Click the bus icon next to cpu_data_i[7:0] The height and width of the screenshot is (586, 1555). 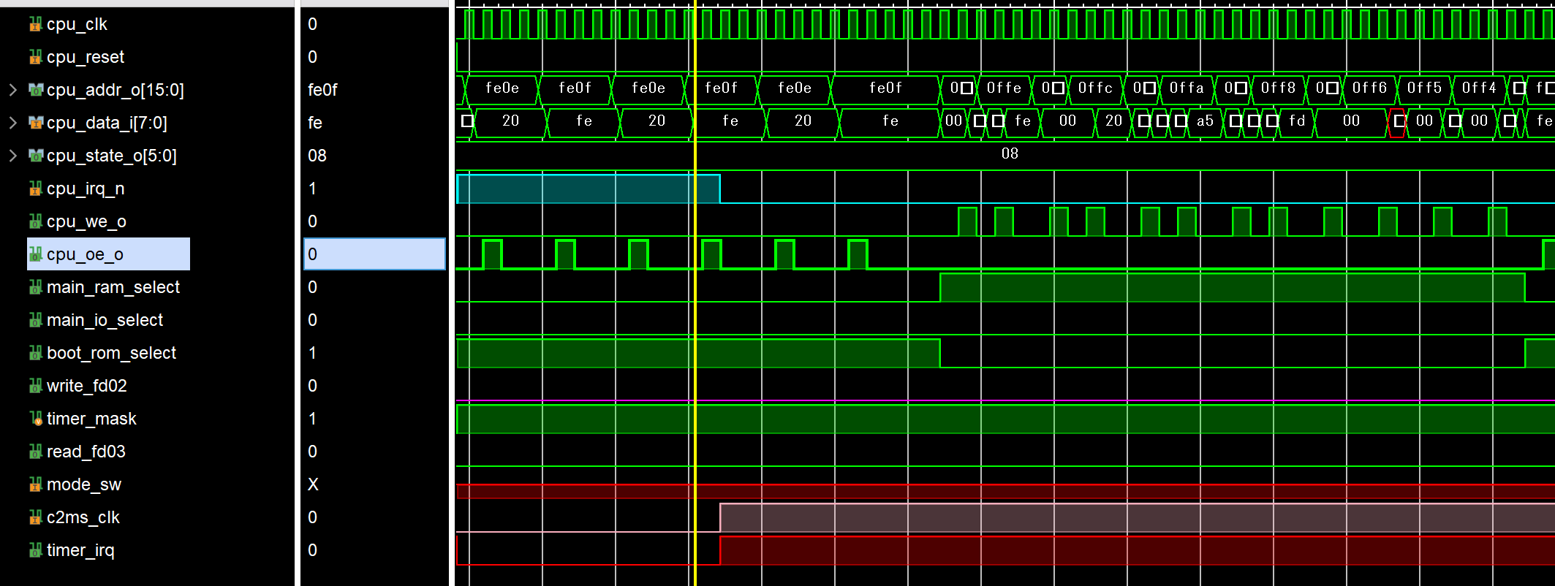(35, 123)
